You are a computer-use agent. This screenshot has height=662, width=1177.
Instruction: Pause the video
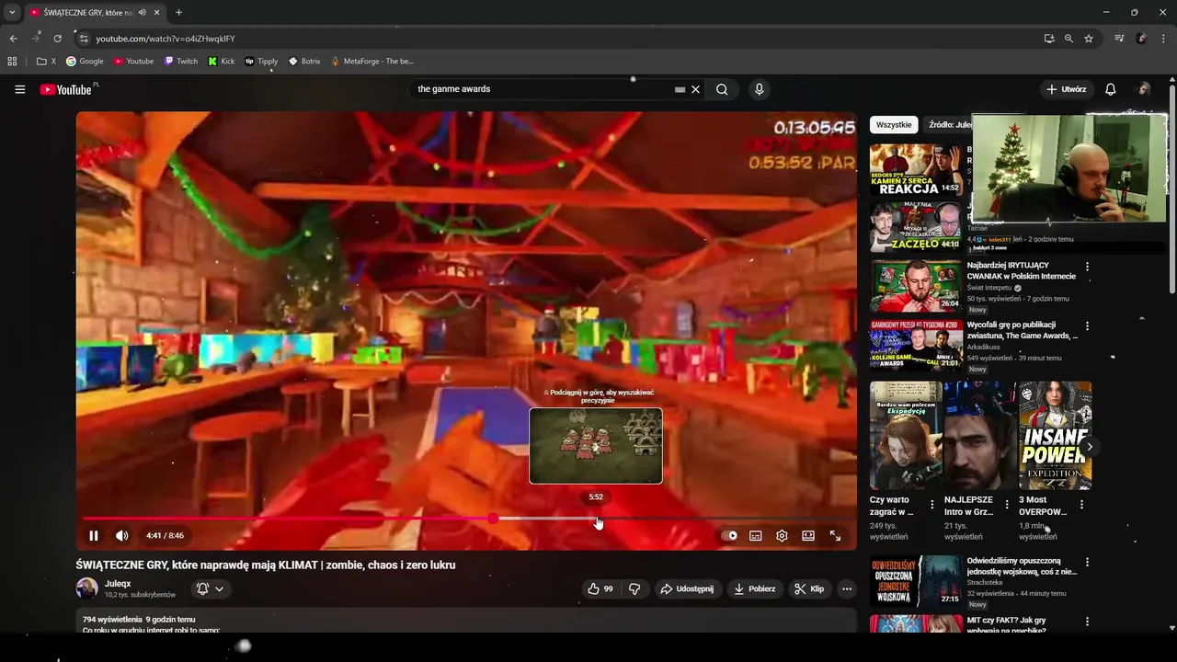point(93,535)
